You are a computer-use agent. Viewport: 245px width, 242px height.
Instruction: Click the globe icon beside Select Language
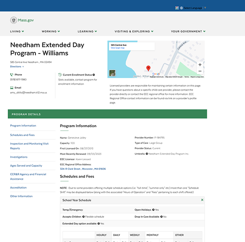tap(181, 8)
